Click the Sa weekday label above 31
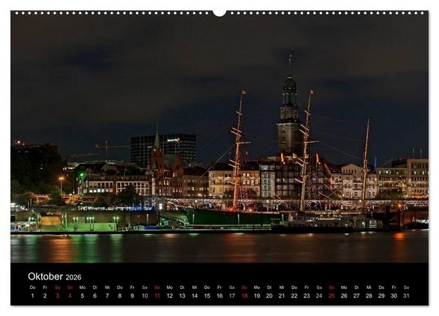The width and height of the screenshot is (439, 316). coord(406,287)
